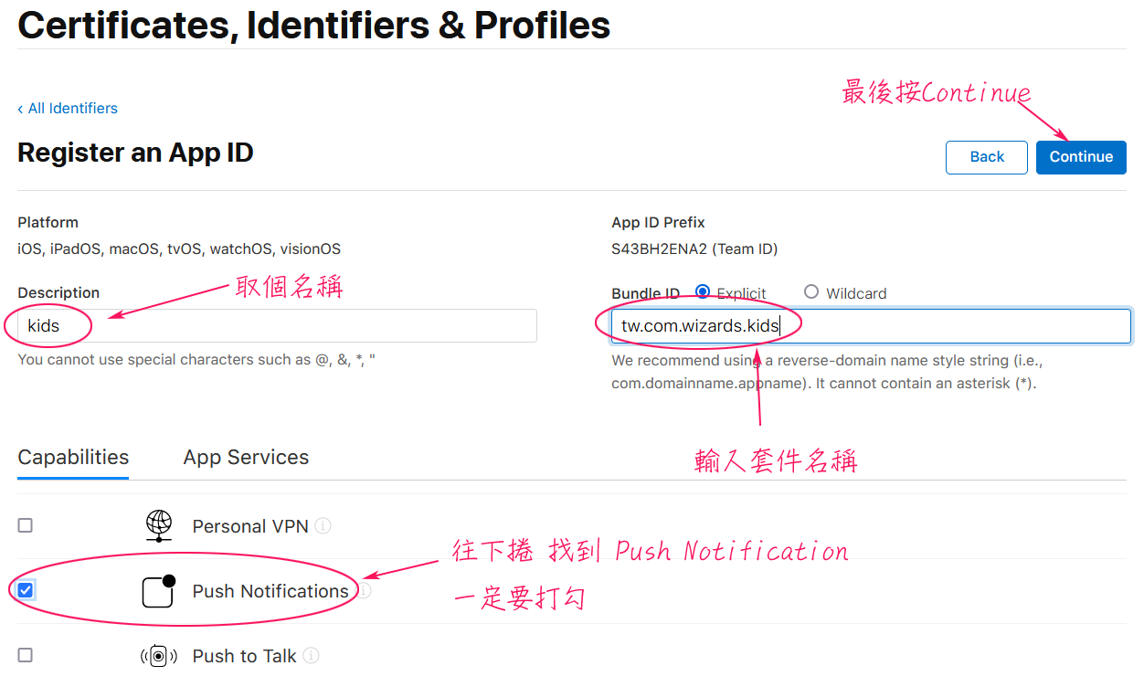Click the Push Notifications capability label
Image resolution: width=1144 pixels, height=687 pixels.
(270, 591)
